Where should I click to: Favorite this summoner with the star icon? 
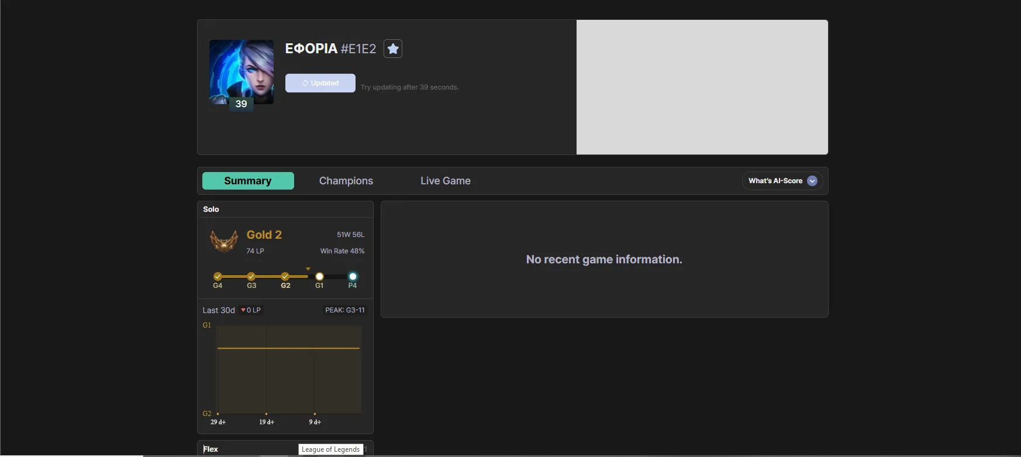click(x=393, y=49)
